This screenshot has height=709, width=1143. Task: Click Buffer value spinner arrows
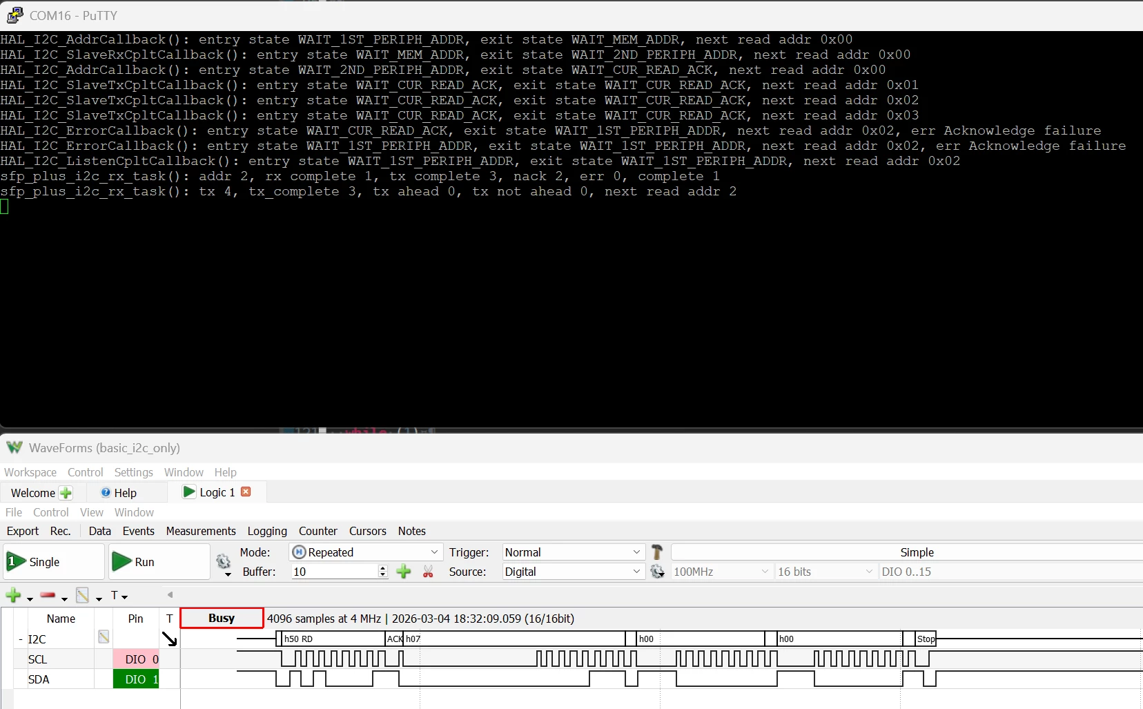click(x=383, y=572)
